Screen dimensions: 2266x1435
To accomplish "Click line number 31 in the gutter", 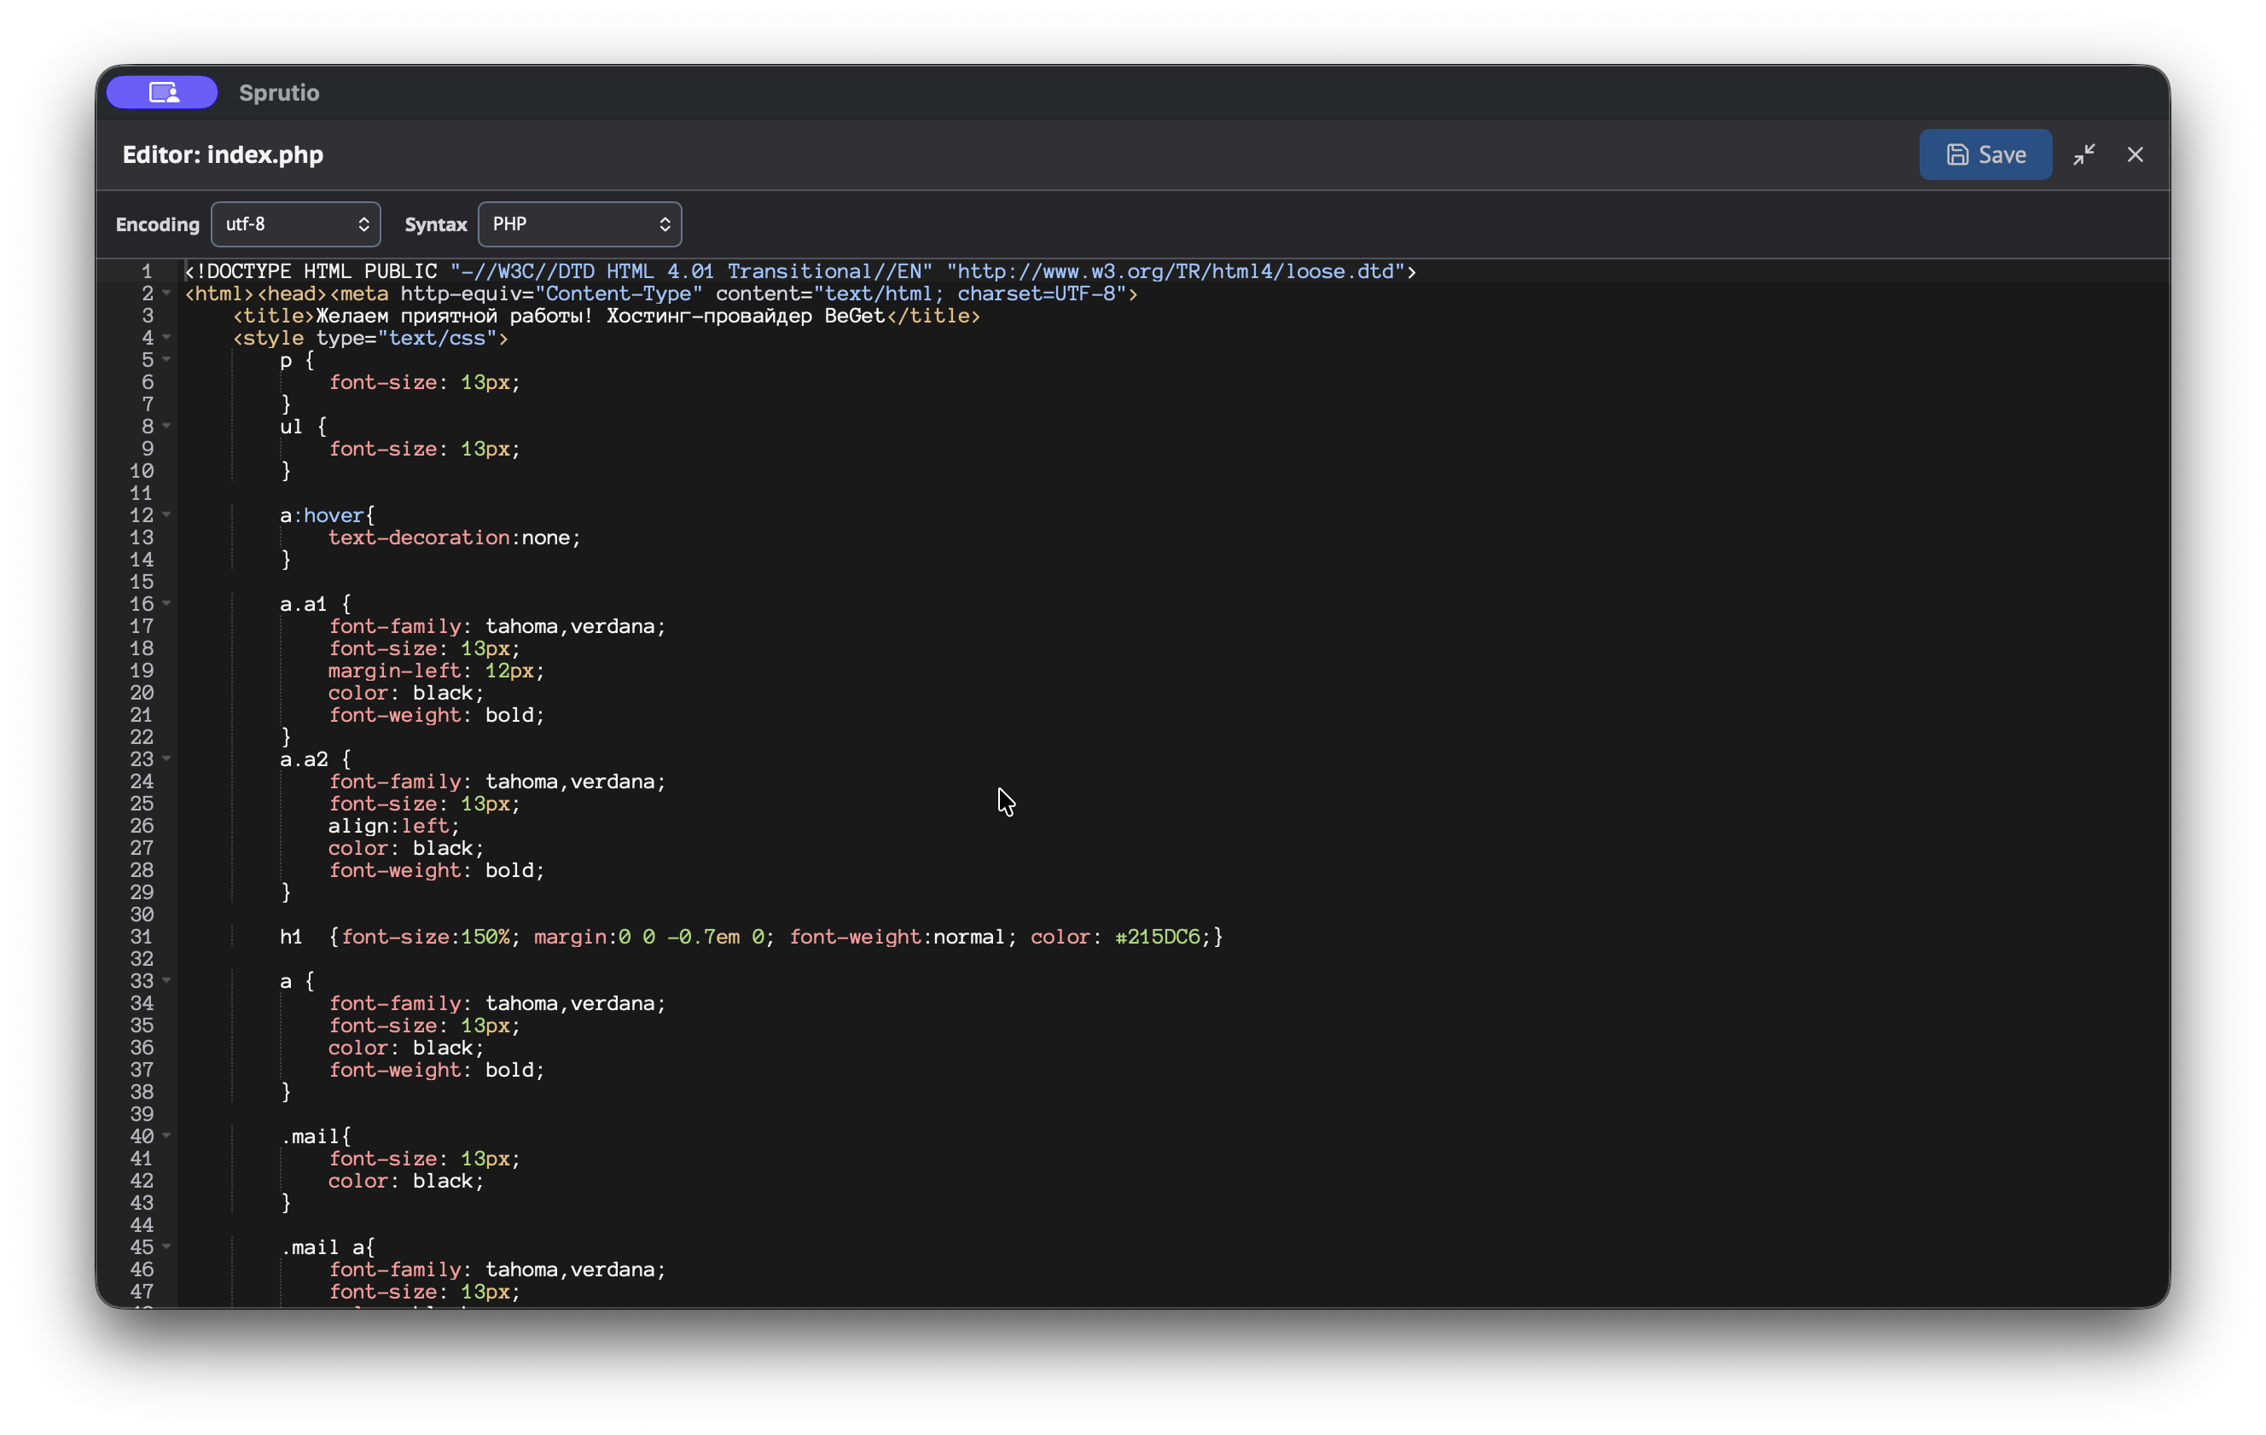I will point(141,936).
